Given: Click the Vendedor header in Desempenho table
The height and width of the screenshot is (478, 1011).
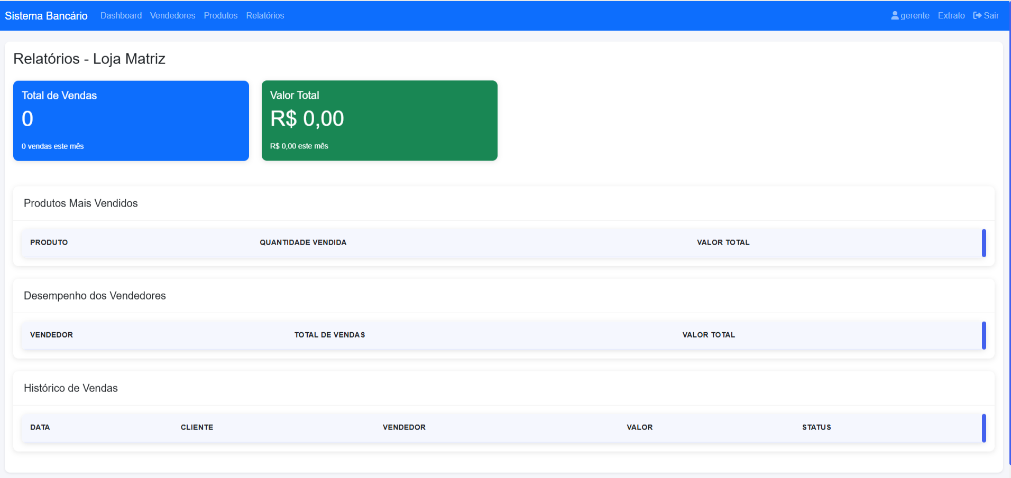Looking at the screenshot, I should tap(52, 335).
